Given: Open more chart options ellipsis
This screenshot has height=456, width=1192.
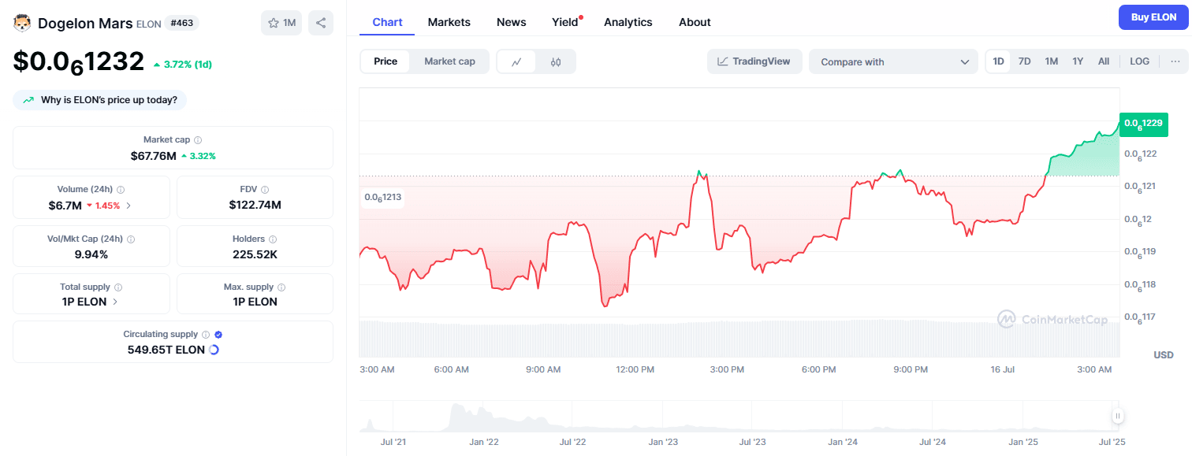Looking at the screenshot, I should coord(1175,61).
